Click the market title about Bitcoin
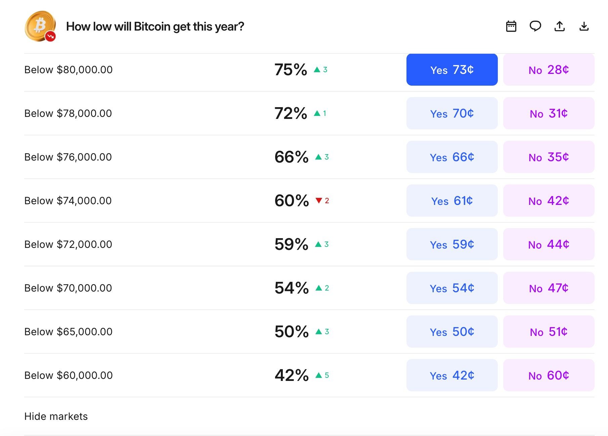608x436 pixels. [x=155, y=27]
